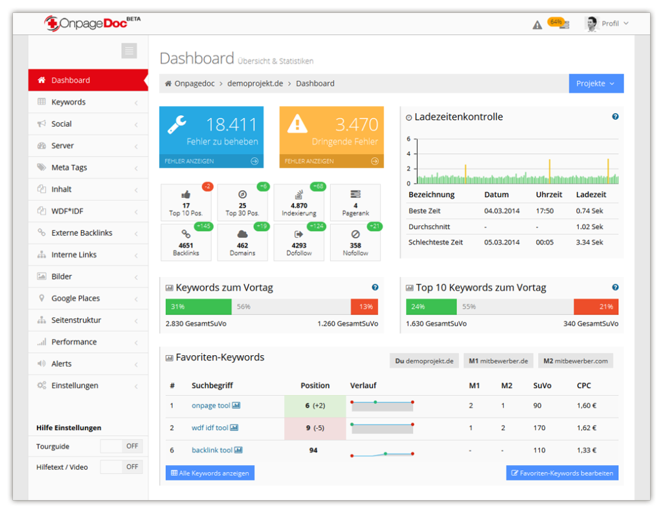663x513 pixels.
Task: Open Favoriten-Keywords bearbeiten
Action: [562, 472]
